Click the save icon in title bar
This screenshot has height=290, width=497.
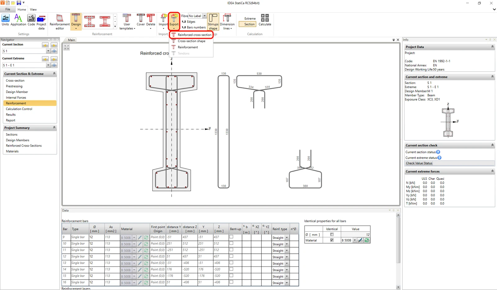19,3
